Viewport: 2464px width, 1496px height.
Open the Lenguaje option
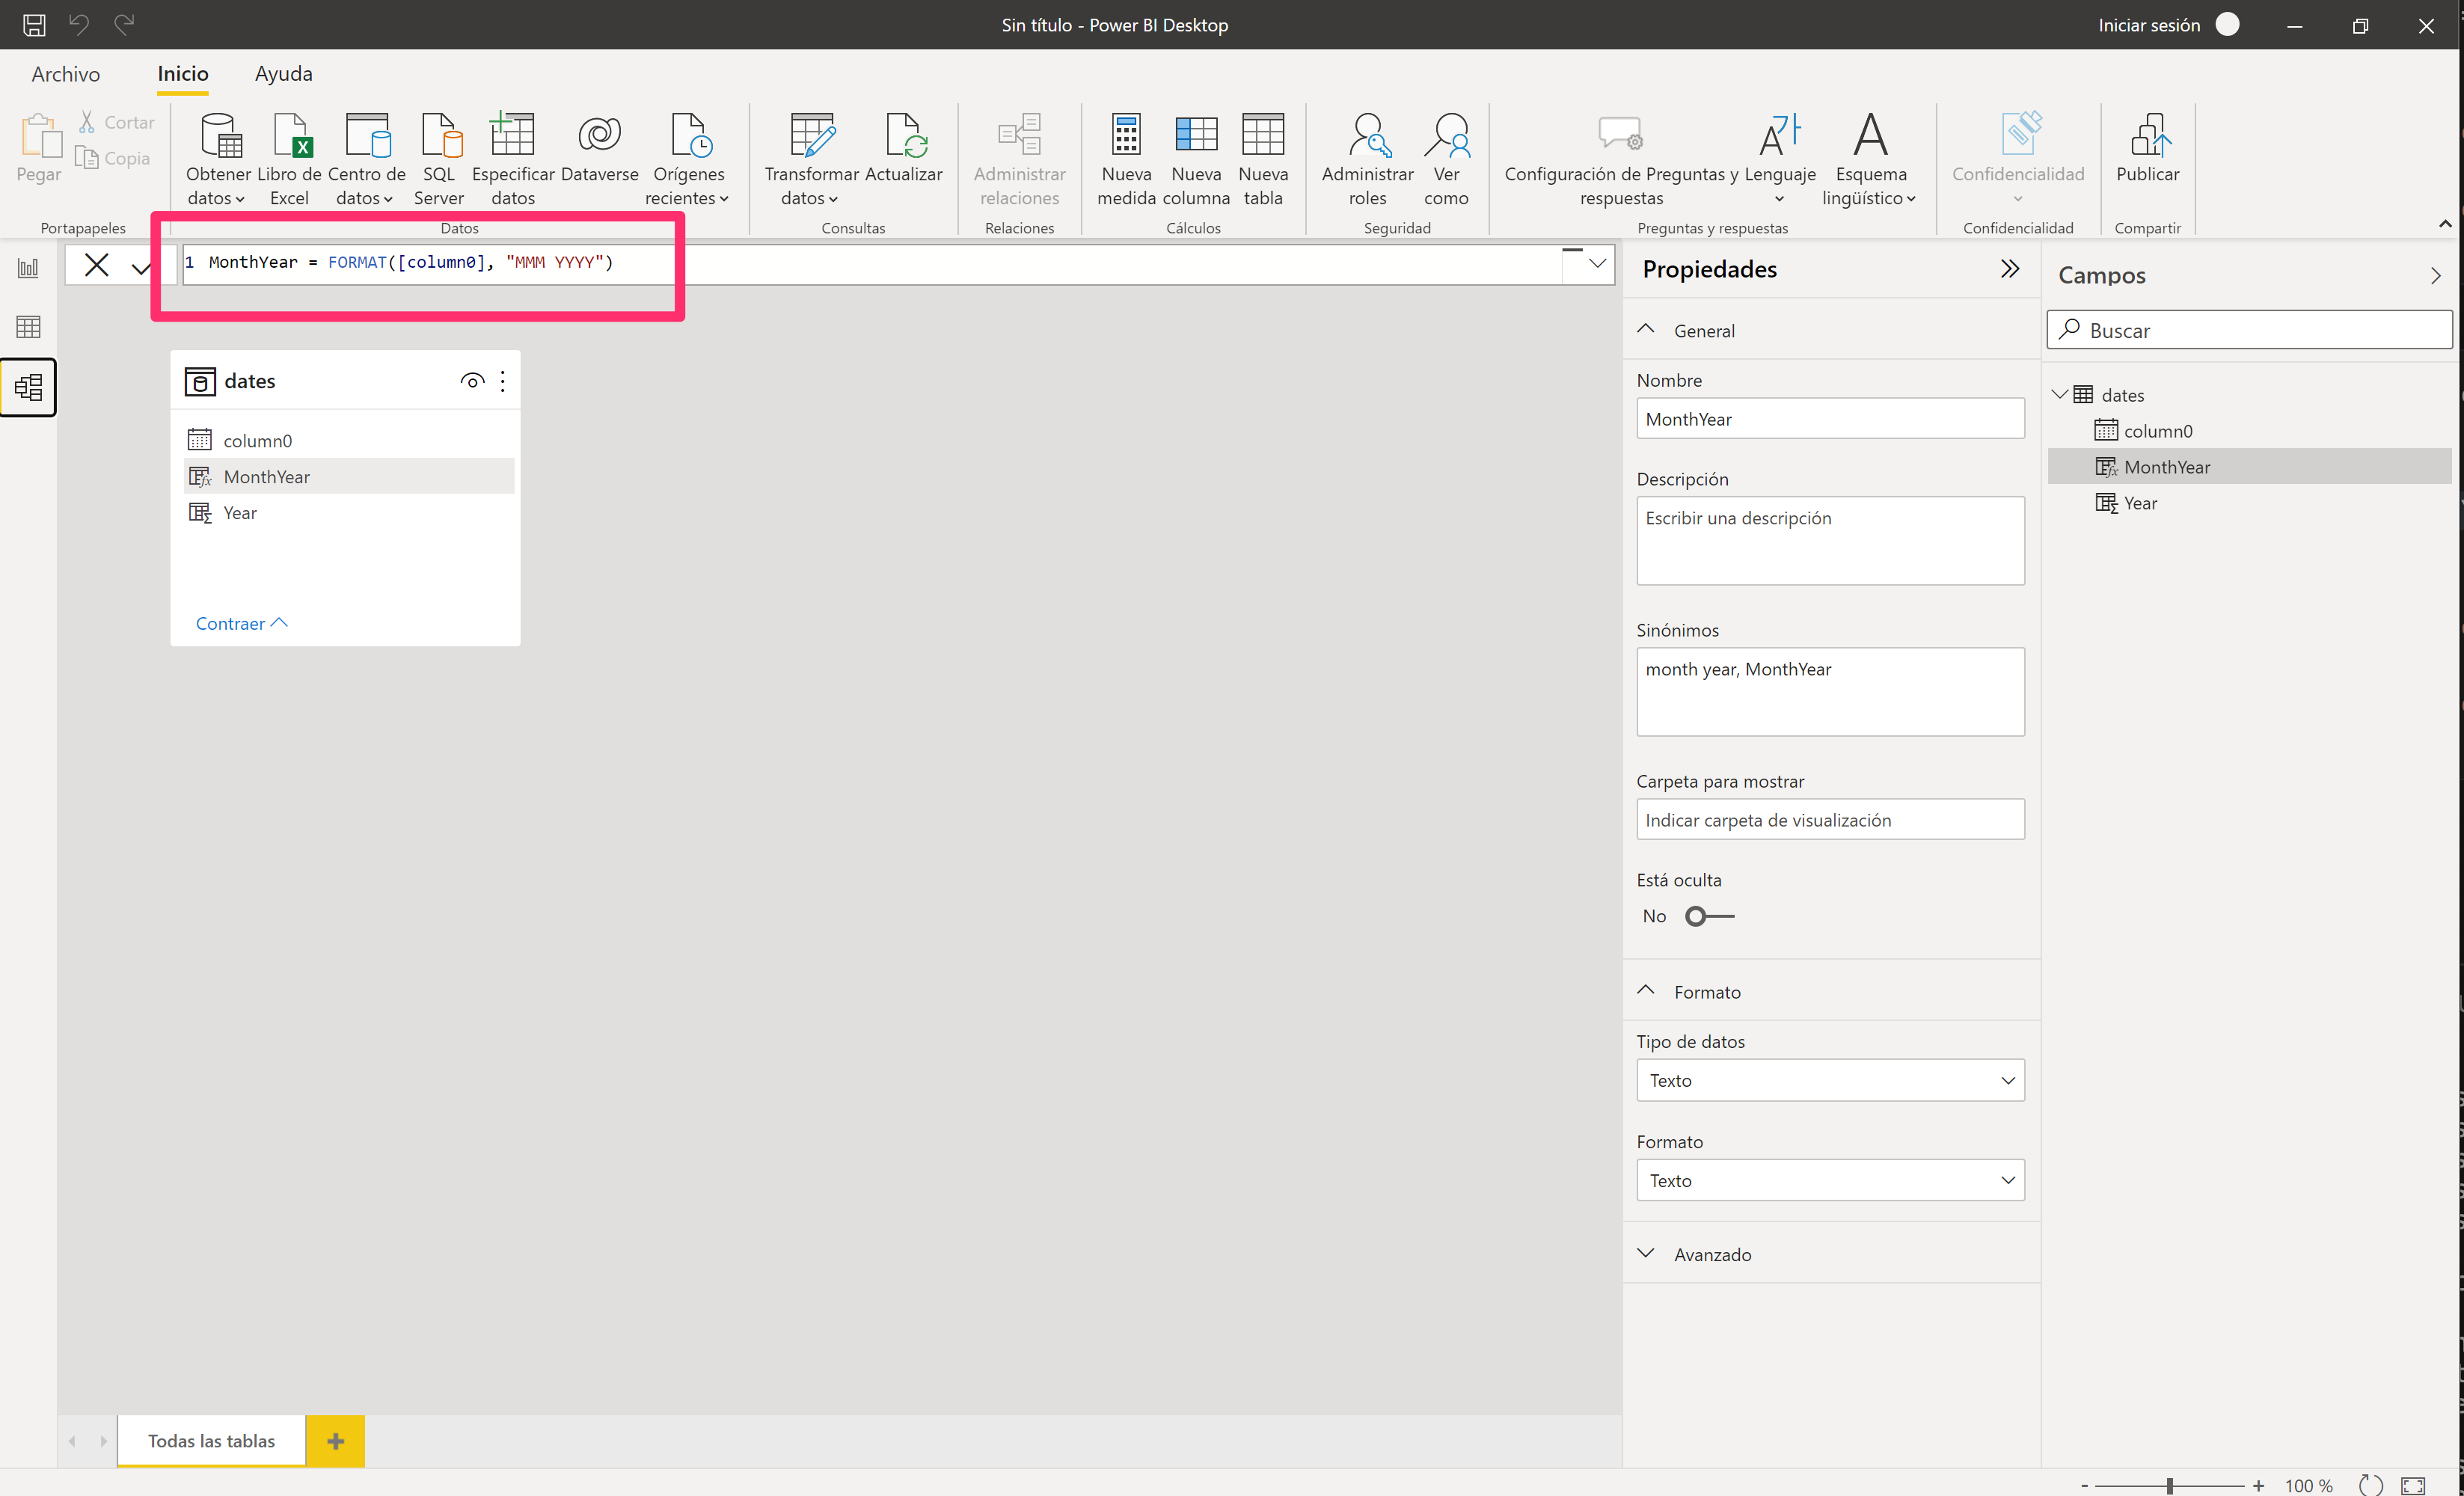click(1780, 159)
